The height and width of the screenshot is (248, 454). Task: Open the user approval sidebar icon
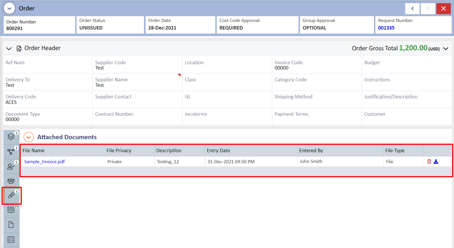coord(11,166)
